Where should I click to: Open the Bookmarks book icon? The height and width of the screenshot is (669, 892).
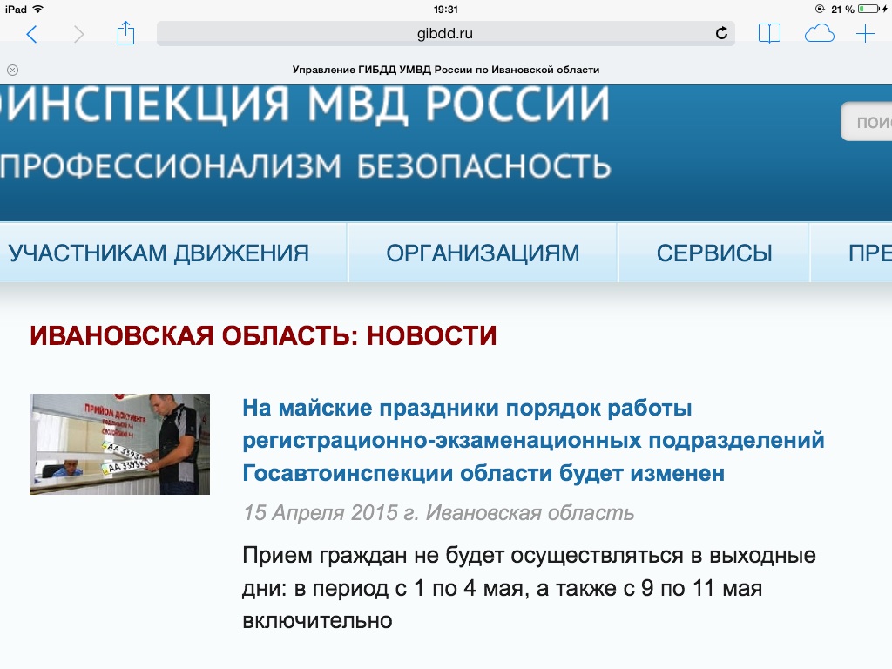tap(769, 34)
